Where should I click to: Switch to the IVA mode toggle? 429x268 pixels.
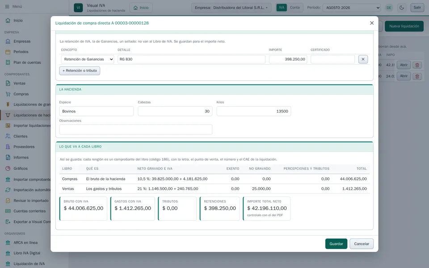pyautogui.click(x=282, y=8)
